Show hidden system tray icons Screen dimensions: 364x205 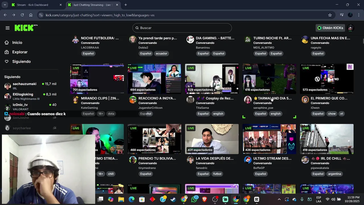click(279, 199)
